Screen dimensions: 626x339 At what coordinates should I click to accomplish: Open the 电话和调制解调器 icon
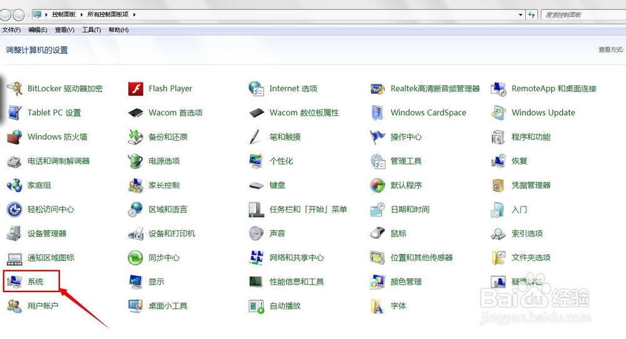(x=15, y=161)
